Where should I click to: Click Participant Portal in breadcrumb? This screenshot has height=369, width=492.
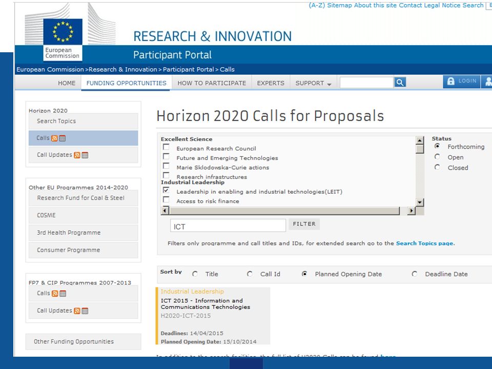[x=188, y=69]
